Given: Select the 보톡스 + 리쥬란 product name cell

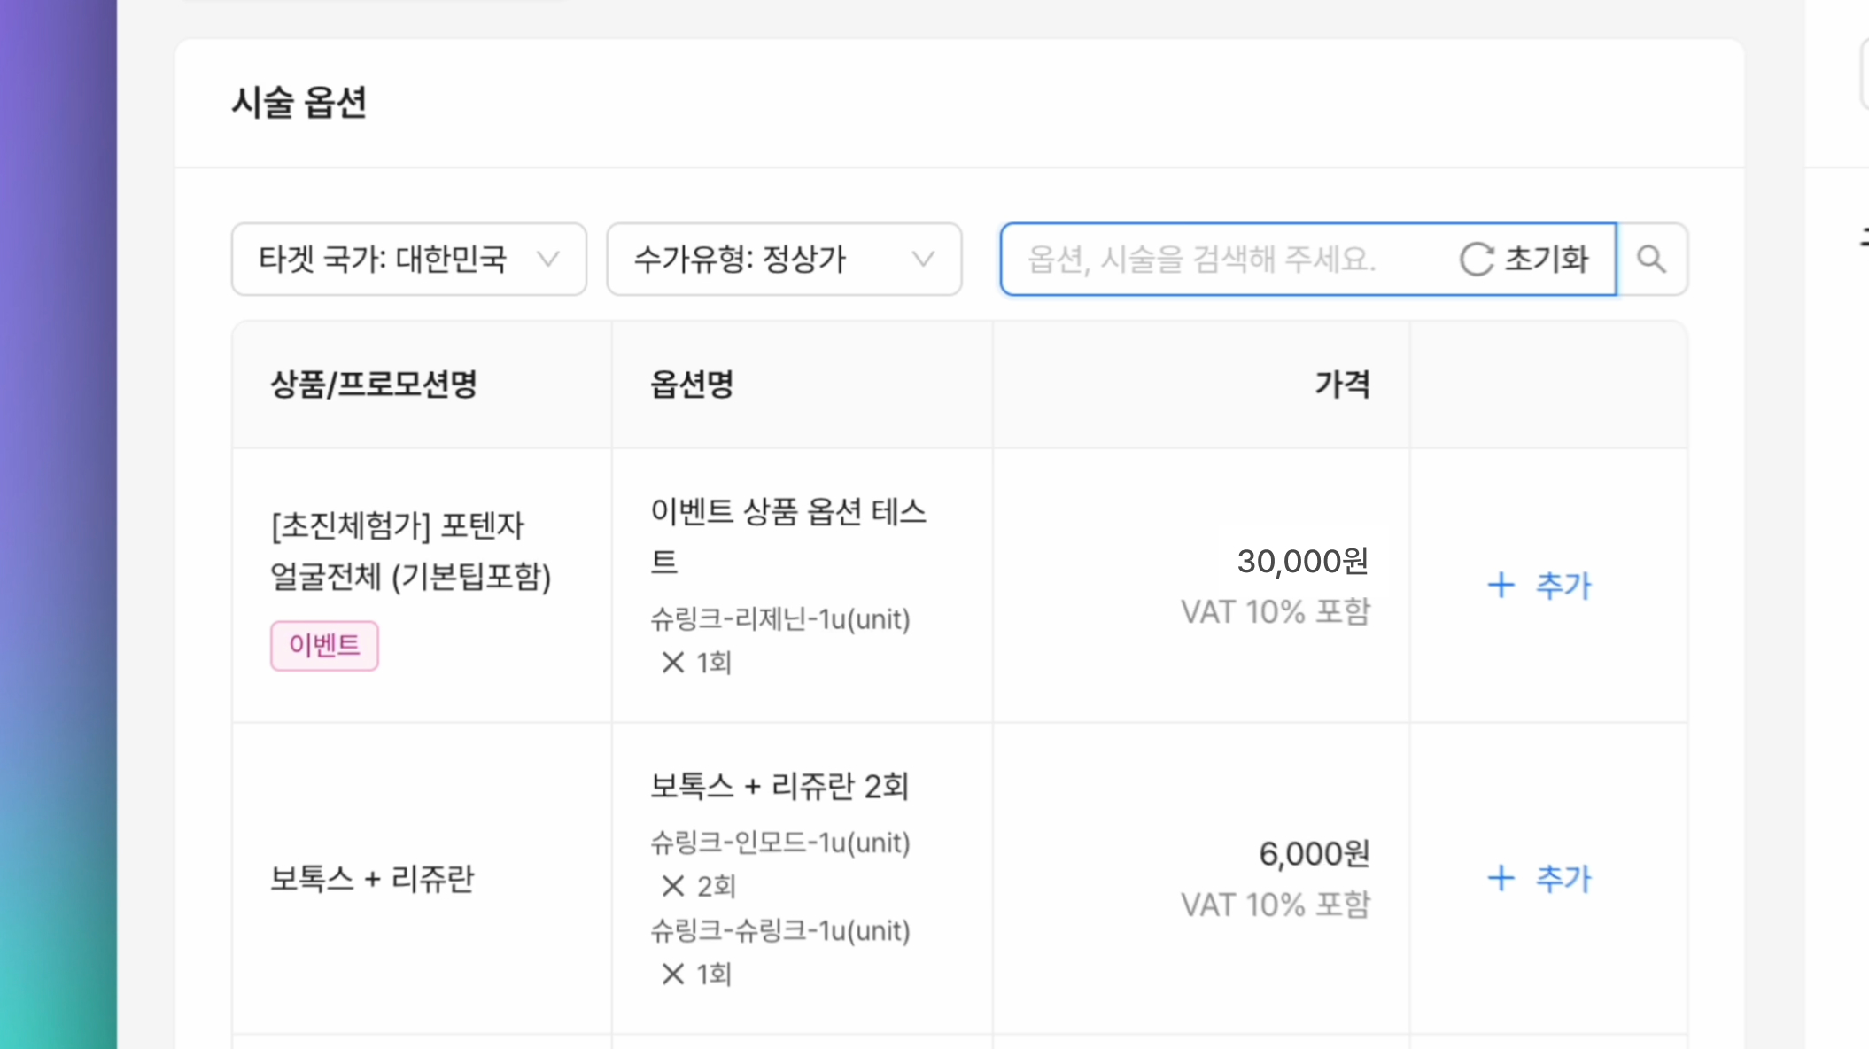Looking at the screenshot, I should [372, 878].
